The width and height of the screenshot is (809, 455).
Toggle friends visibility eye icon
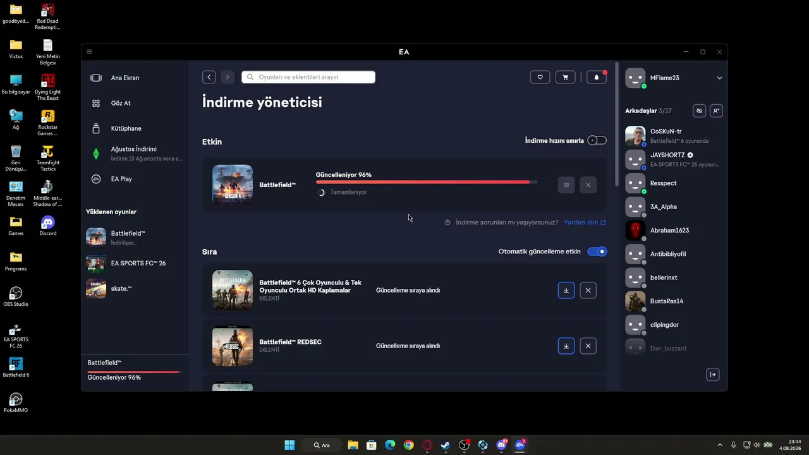(699, 111)
